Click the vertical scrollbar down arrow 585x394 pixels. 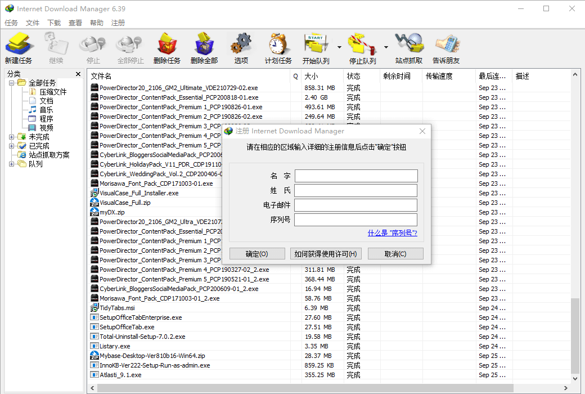(575, 378)
